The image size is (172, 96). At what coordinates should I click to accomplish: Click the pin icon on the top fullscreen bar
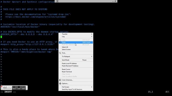pos(57,1)
